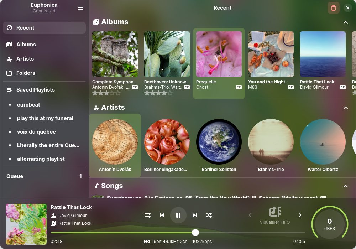Click the Albums section heading icon
356x249 pixels.
[x=96, y=22]
